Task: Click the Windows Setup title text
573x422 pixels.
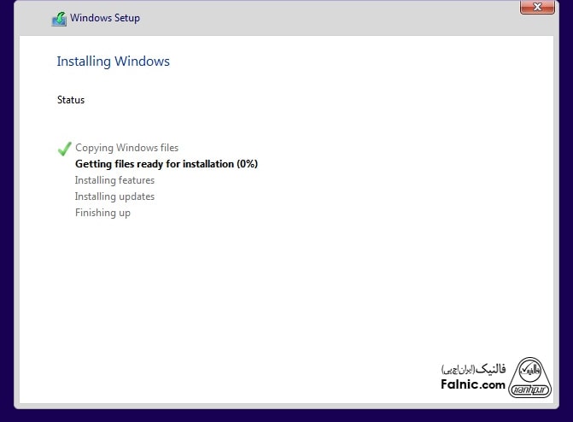Action: 105,18
